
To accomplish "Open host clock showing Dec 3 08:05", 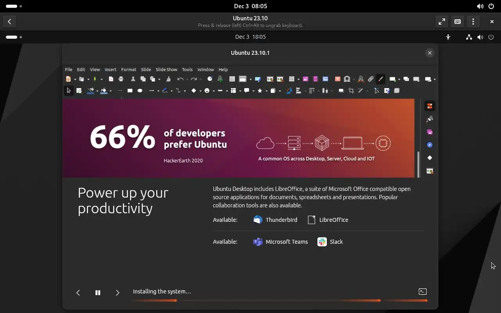I will pyautogui.click(x=250, y=6).
